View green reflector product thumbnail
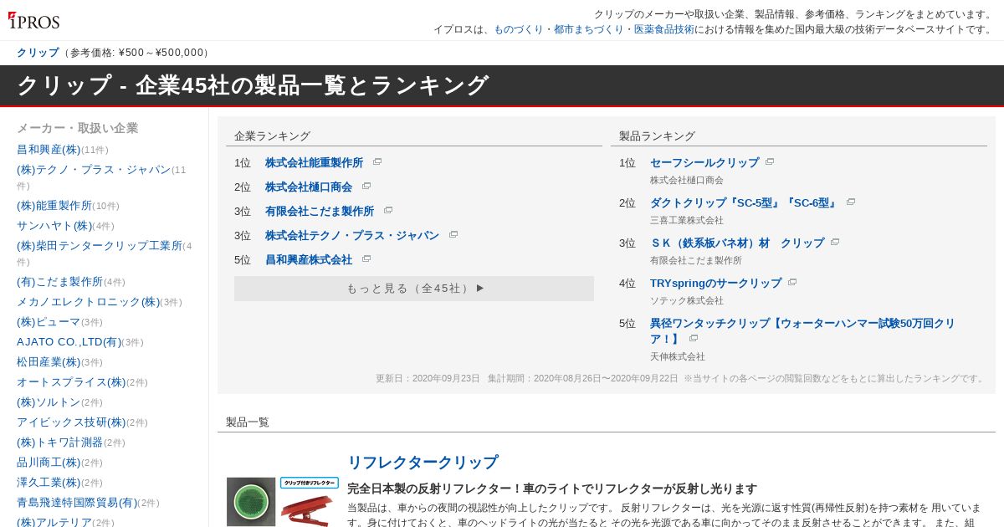This screenshot has height=527, width=1004. (x=251, y=502)
